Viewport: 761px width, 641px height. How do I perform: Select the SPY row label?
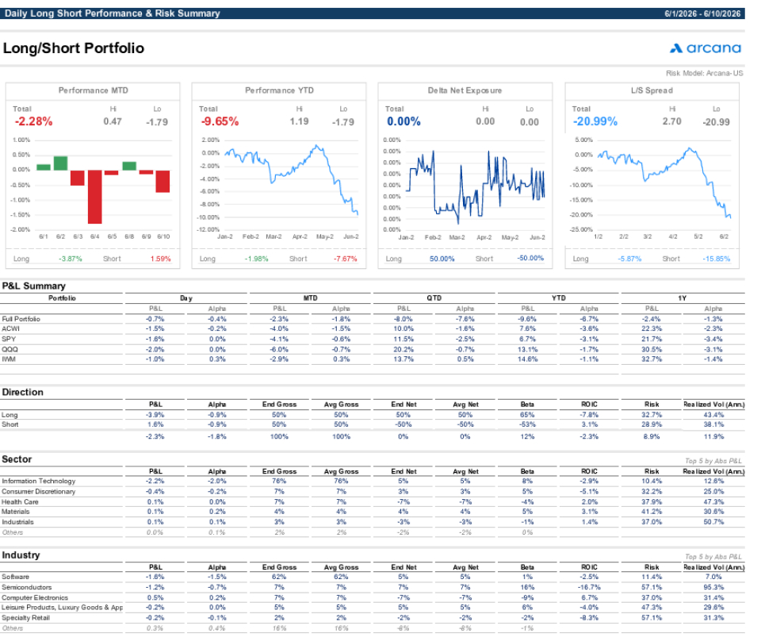[9, 339]
